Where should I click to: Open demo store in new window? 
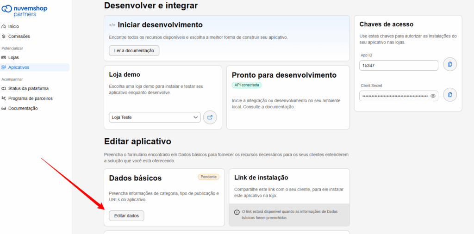click(x=210, y=117)
